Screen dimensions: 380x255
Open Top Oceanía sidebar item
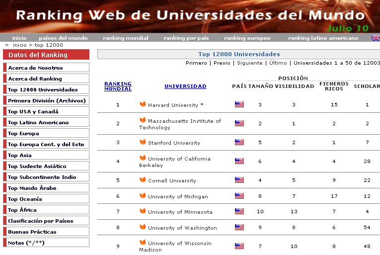tap(46, 199)
